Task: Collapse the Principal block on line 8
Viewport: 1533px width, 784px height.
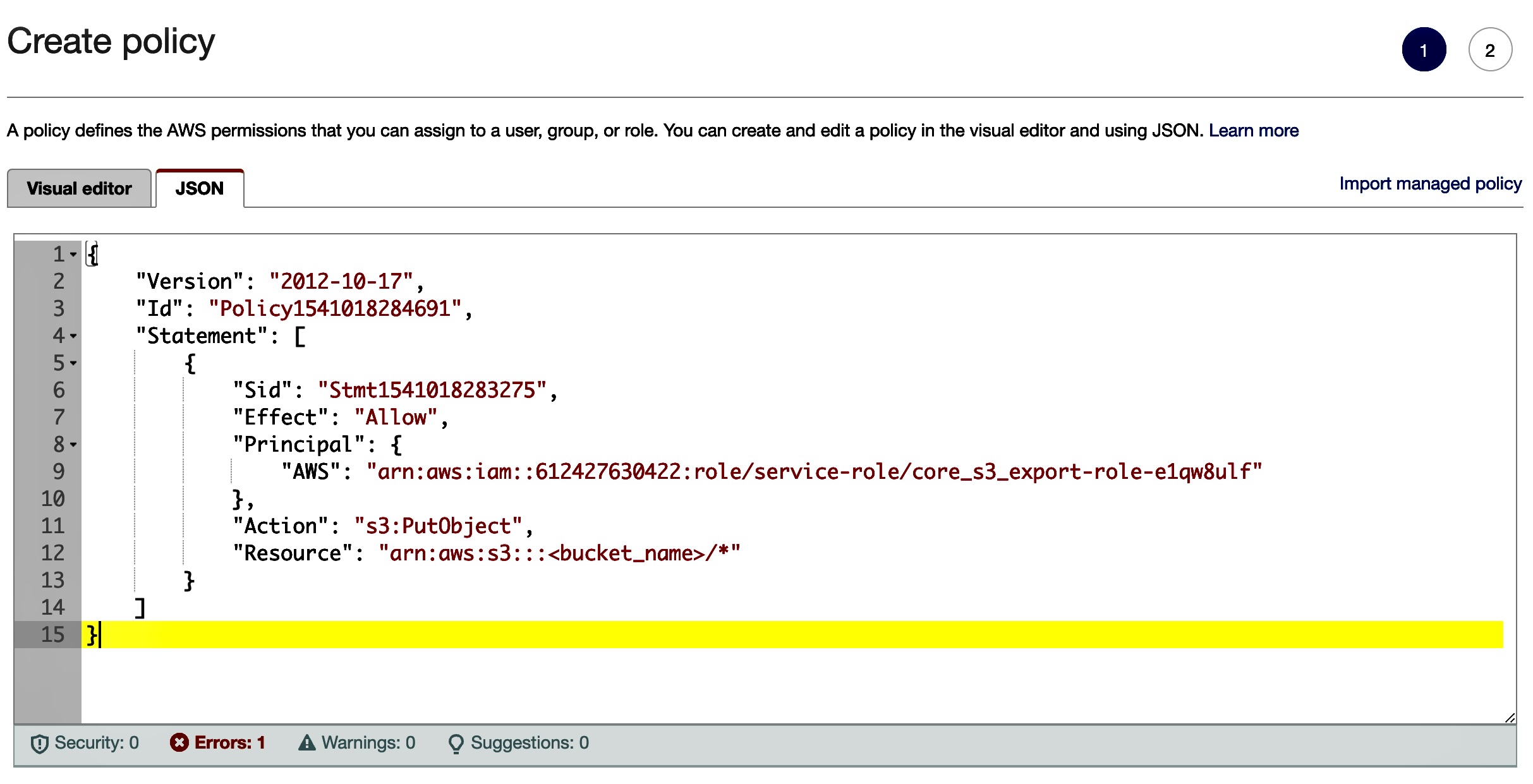Action: 74,445
